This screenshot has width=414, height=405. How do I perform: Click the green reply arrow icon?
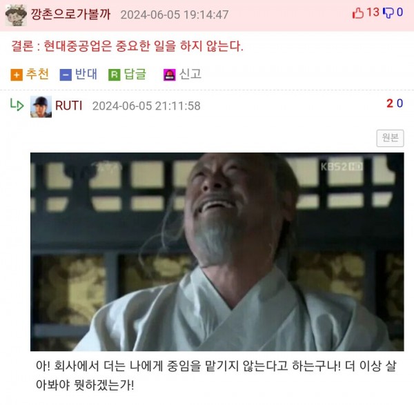(17, 105)
